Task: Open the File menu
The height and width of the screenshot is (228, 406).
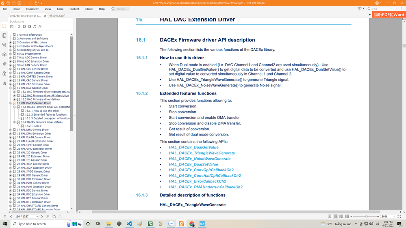Action: tap(5, 9)
